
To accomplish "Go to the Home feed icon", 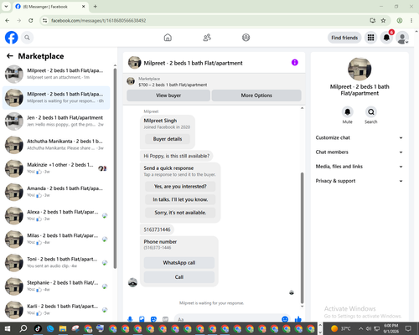I will [x=168, y=38].
